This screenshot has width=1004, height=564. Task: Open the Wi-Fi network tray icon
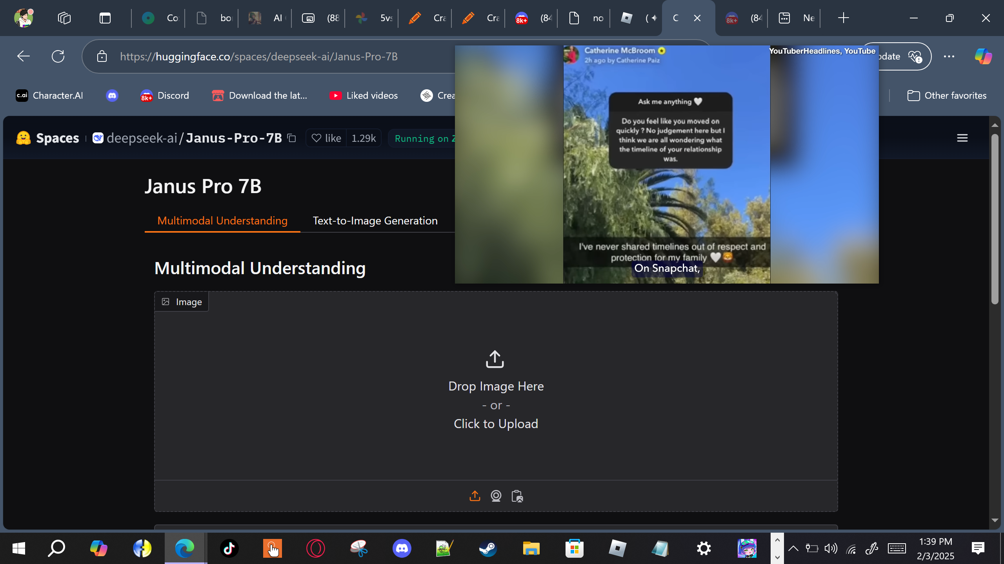[x=851, y=548]
